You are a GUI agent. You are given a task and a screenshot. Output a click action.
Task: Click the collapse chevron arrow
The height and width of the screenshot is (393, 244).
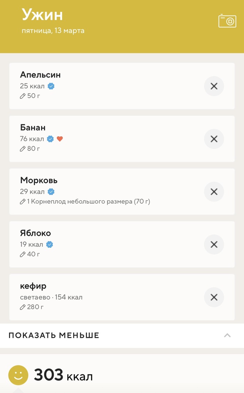pos(227,335)
